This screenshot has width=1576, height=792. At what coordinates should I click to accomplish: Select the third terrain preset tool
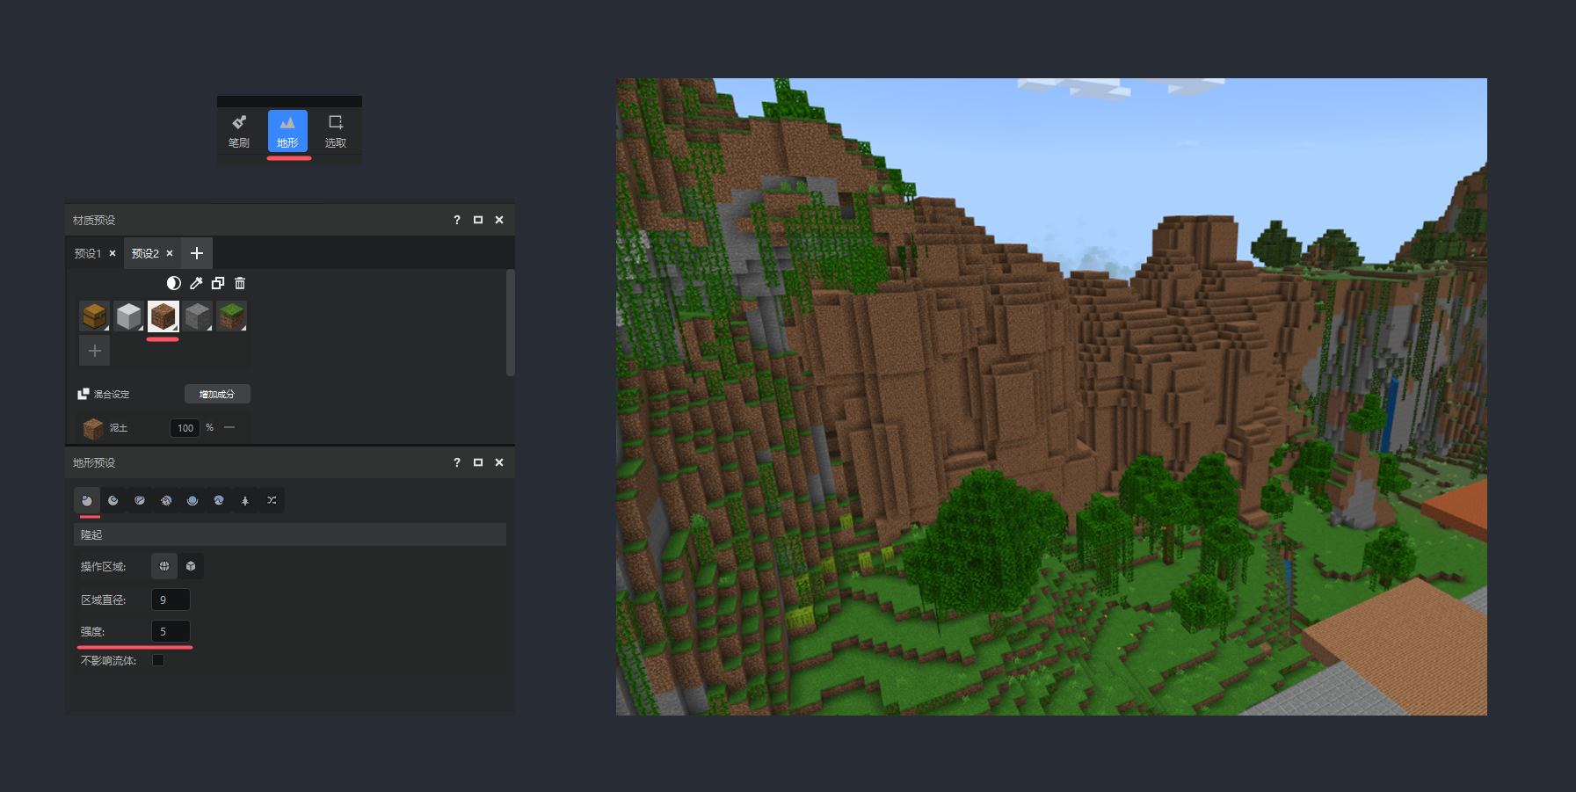pyautogui.click(x=140, y=500)
